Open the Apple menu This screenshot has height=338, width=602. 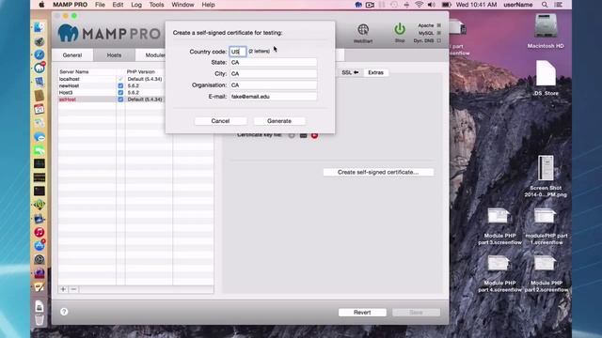tap(41, 5)
